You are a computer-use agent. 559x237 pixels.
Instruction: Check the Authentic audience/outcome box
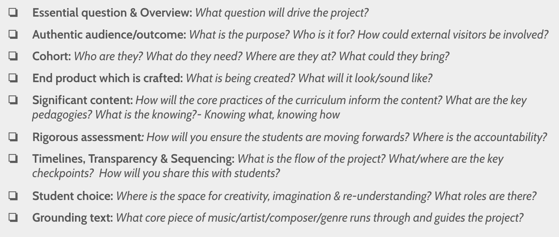click(x=13, y=34)
